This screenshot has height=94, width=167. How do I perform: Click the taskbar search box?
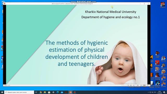(19, 92)
